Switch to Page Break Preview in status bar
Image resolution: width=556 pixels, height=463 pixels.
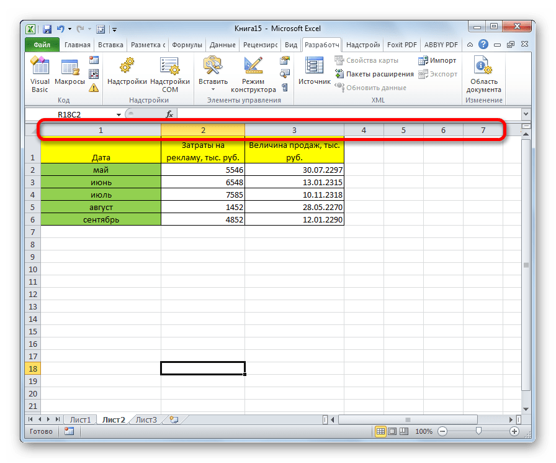point(404,431)
